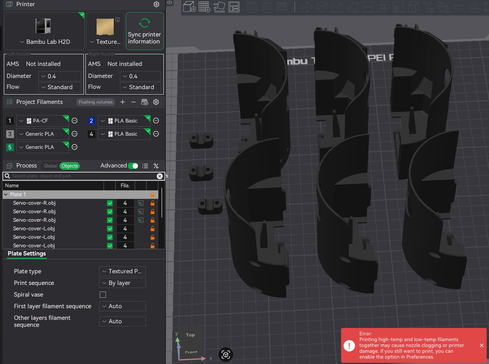Click the Process settings list icon
The width and height of the screenshot is (489, 364).
(145, 166)
